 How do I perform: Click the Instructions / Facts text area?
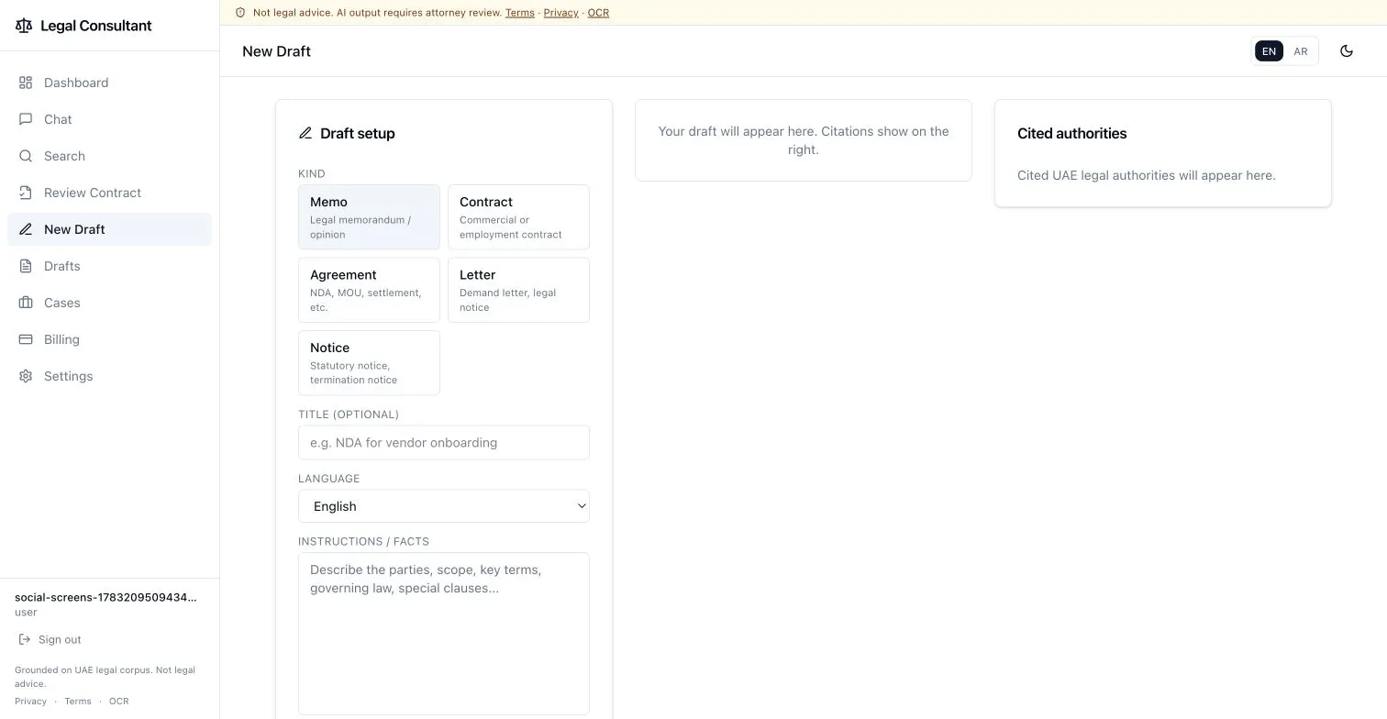tap(444, 634)
